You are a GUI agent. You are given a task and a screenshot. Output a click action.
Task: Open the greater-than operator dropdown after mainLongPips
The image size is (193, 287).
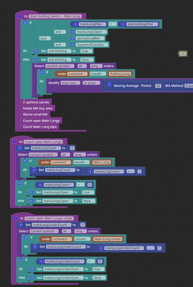(113, 24)
